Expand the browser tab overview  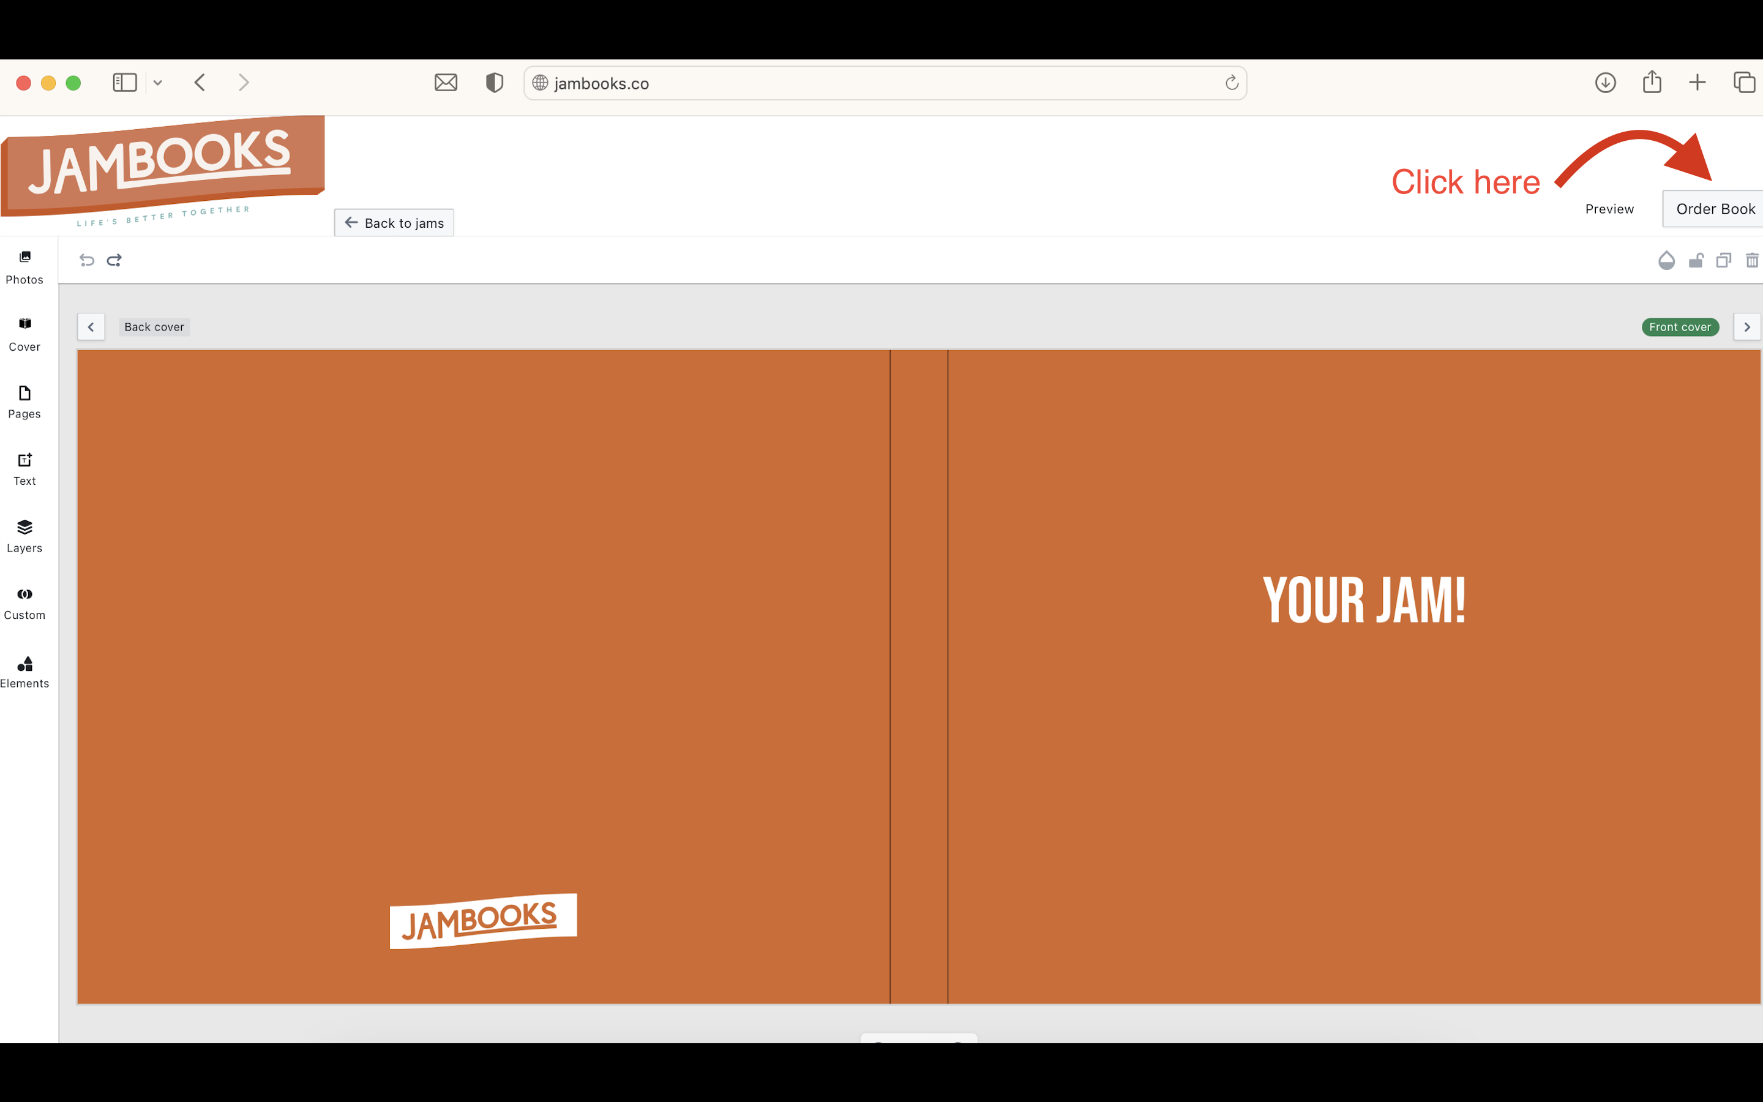point(1743,83)
